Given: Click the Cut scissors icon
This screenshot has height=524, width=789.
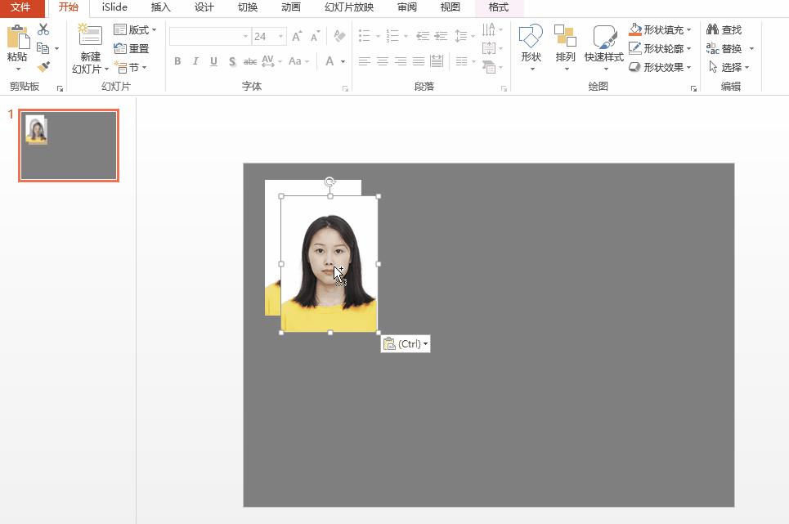Looking at the screenshot, I should (43, 28).
